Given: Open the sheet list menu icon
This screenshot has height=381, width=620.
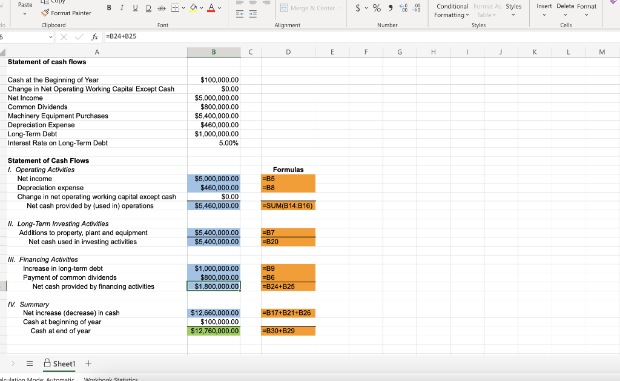Looking at the screenshot, I should 30,363.
